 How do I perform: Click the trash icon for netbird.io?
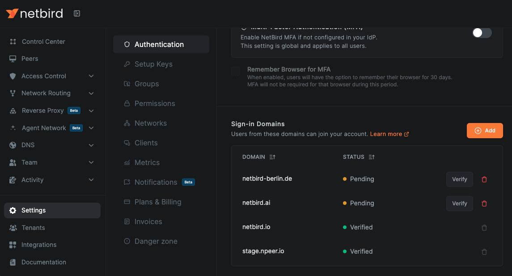tap(484, 228)
